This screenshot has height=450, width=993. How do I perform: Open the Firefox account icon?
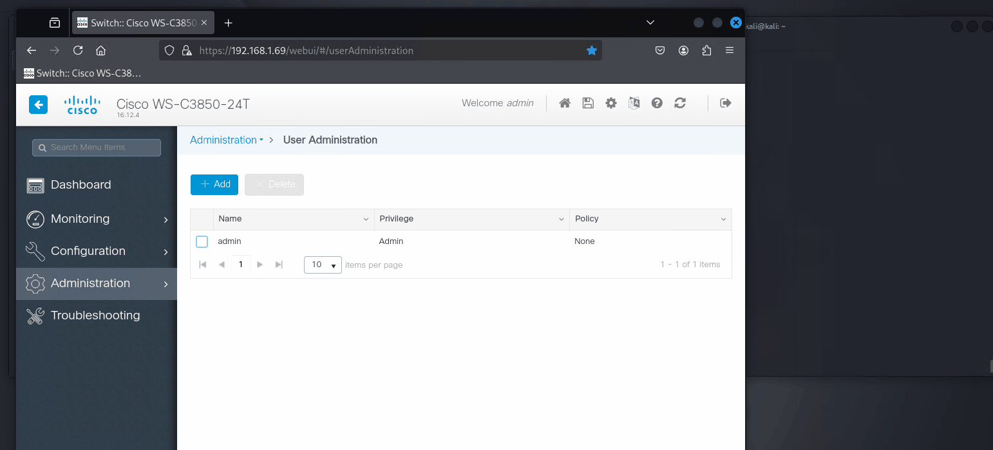[684, 50]
